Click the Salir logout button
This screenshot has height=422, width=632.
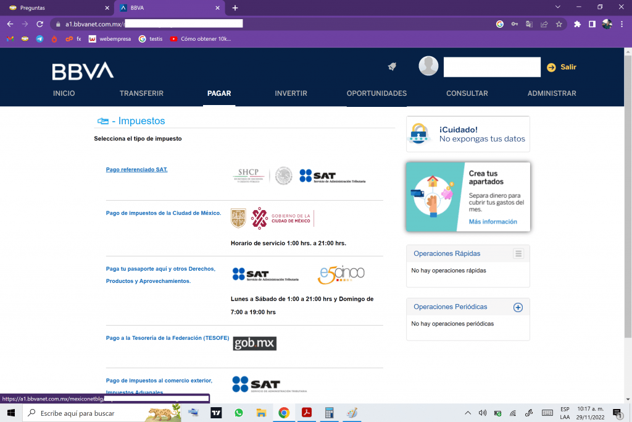(562, 67)
